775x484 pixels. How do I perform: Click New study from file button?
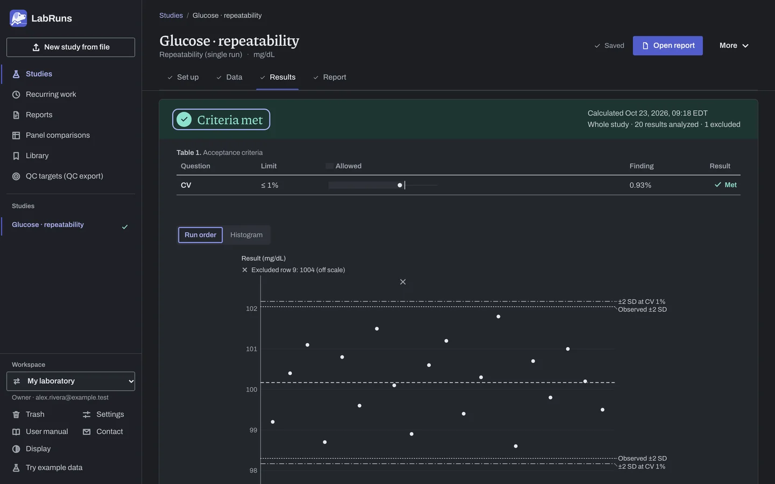click(71, 47)
